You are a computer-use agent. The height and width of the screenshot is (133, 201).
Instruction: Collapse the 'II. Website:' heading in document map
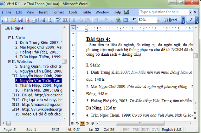pos(9,62)
